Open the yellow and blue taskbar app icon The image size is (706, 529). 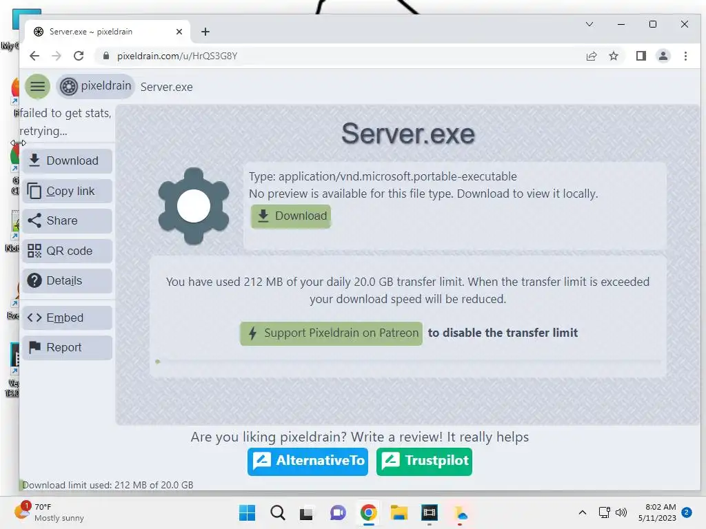(x=460, y=512)
